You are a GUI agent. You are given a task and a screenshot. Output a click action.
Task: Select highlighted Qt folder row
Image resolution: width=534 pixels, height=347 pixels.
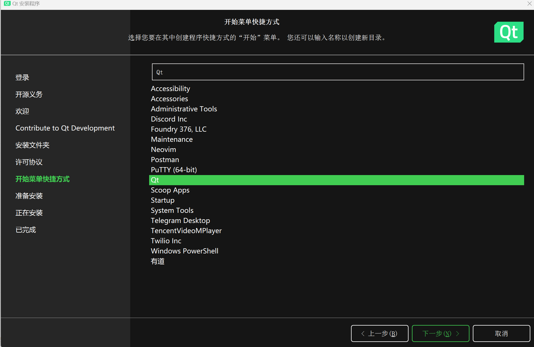pyautogui.click(x=336, y=180)
